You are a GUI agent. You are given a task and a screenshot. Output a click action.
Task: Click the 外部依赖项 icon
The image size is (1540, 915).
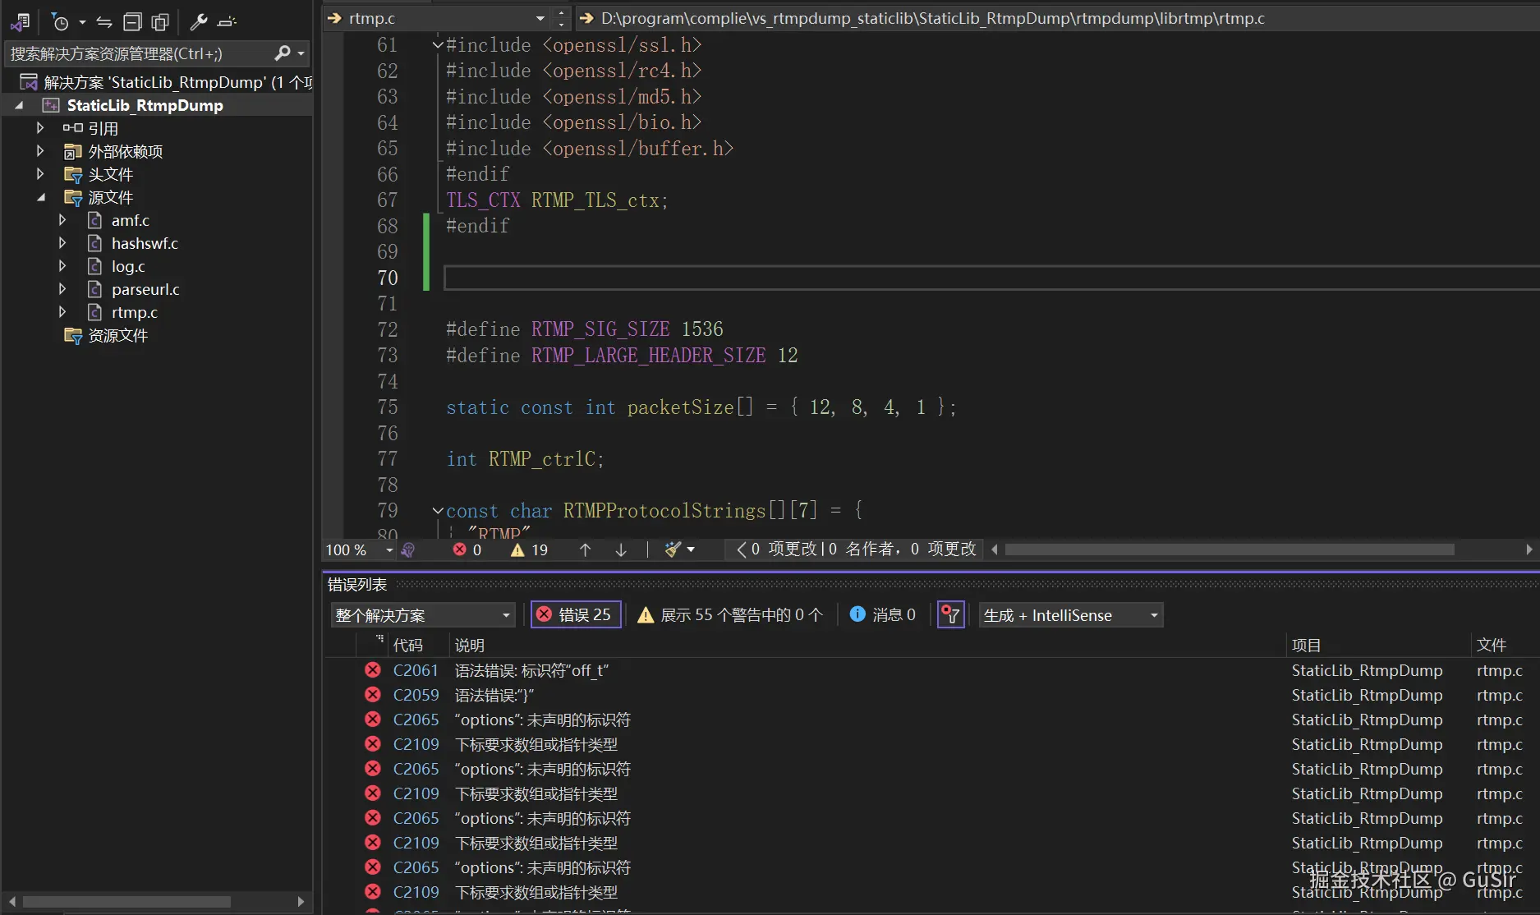point(73,151)
